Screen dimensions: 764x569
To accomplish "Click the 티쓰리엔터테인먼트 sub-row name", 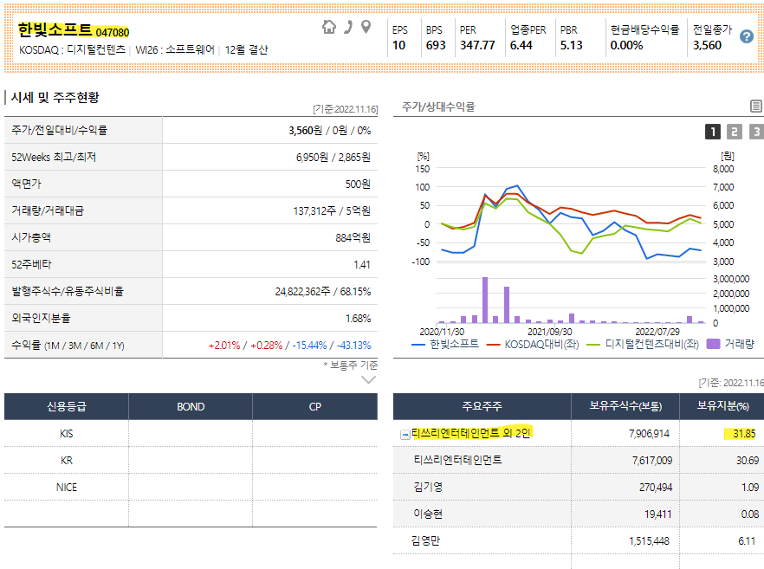I will pyautogui.click(x=457, y=460).
